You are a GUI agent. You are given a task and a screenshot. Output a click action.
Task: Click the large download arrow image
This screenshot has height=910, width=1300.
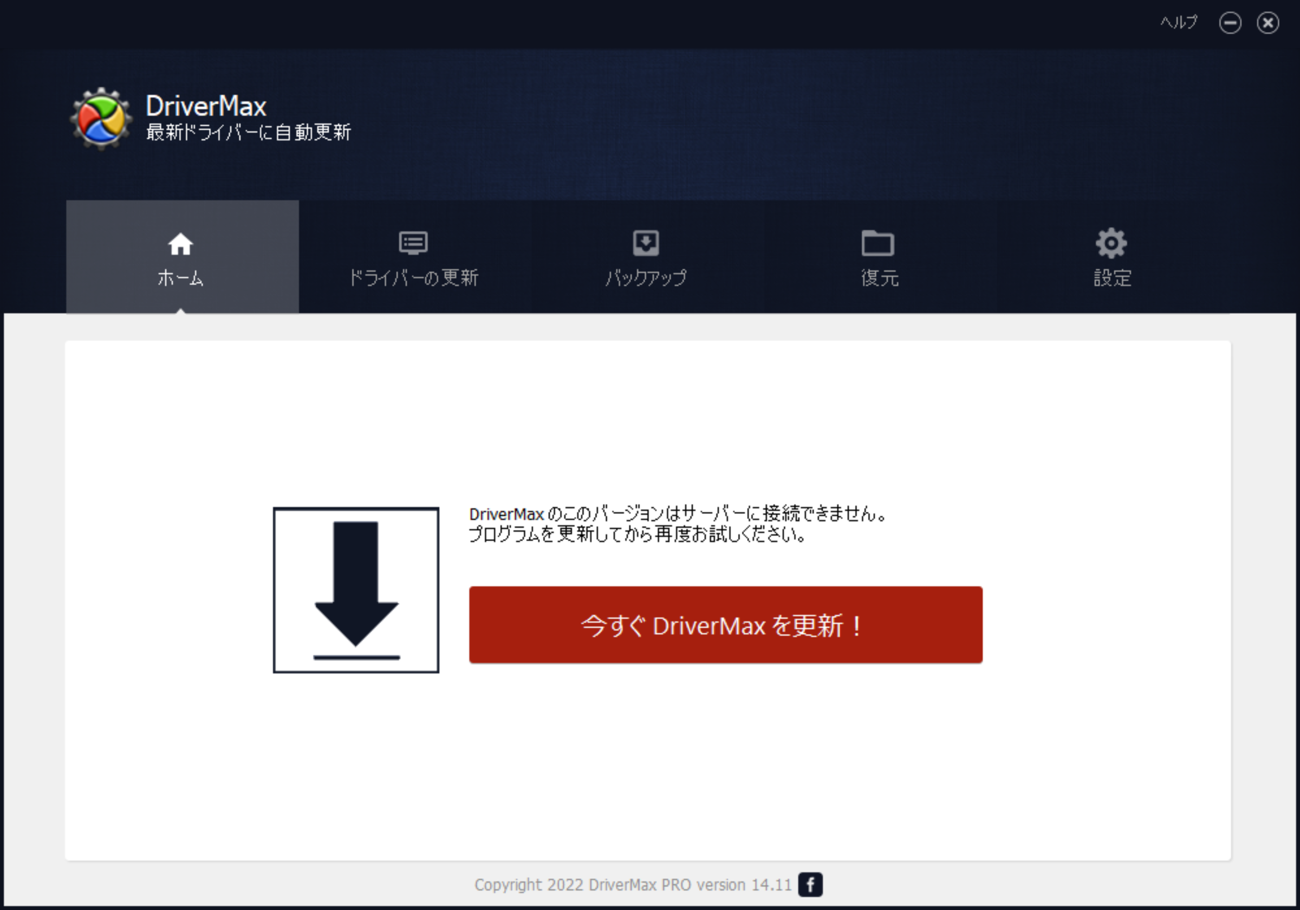[x=356, y=590]
